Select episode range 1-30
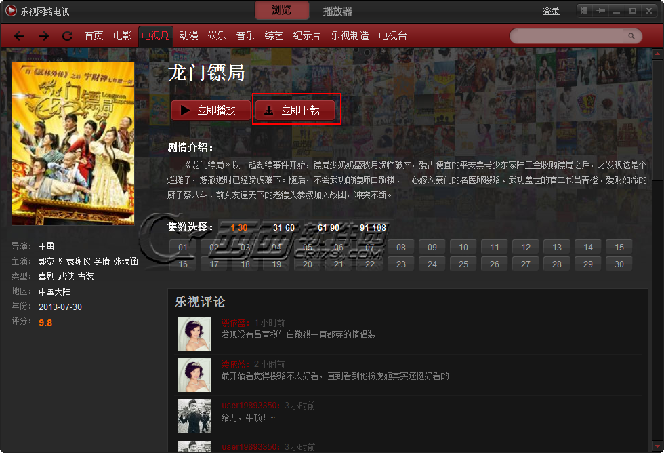Screen dimensions: 664x453 pyautogui.click(x=238, y=228)
